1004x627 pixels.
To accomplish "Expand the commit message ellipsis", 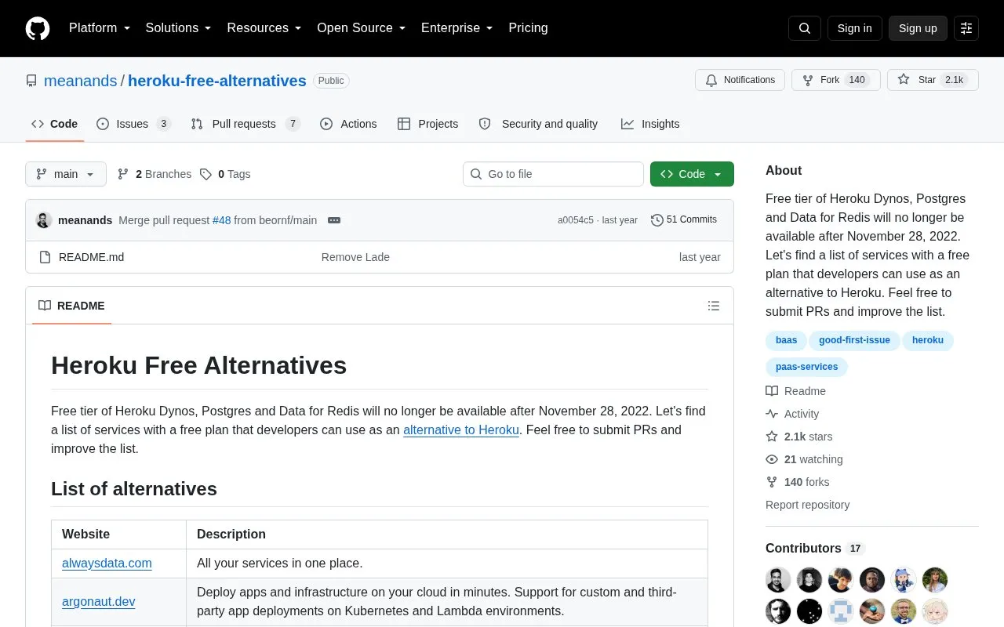I will tap(334, 220).
